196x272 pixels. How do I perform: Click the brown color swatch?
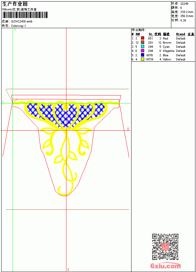142,42
